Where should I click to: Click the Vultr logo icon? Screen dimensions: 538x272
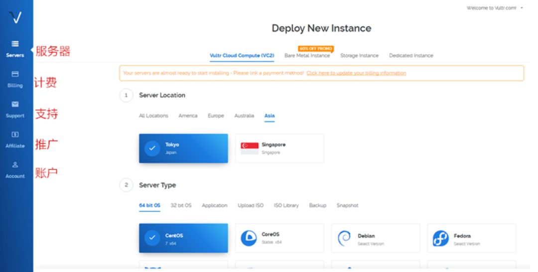[15, 18]
